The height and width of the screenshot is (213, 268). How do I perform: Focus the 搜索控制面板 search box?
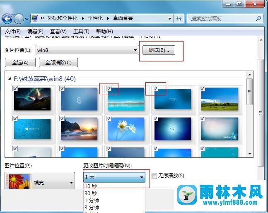click(226, 19)
